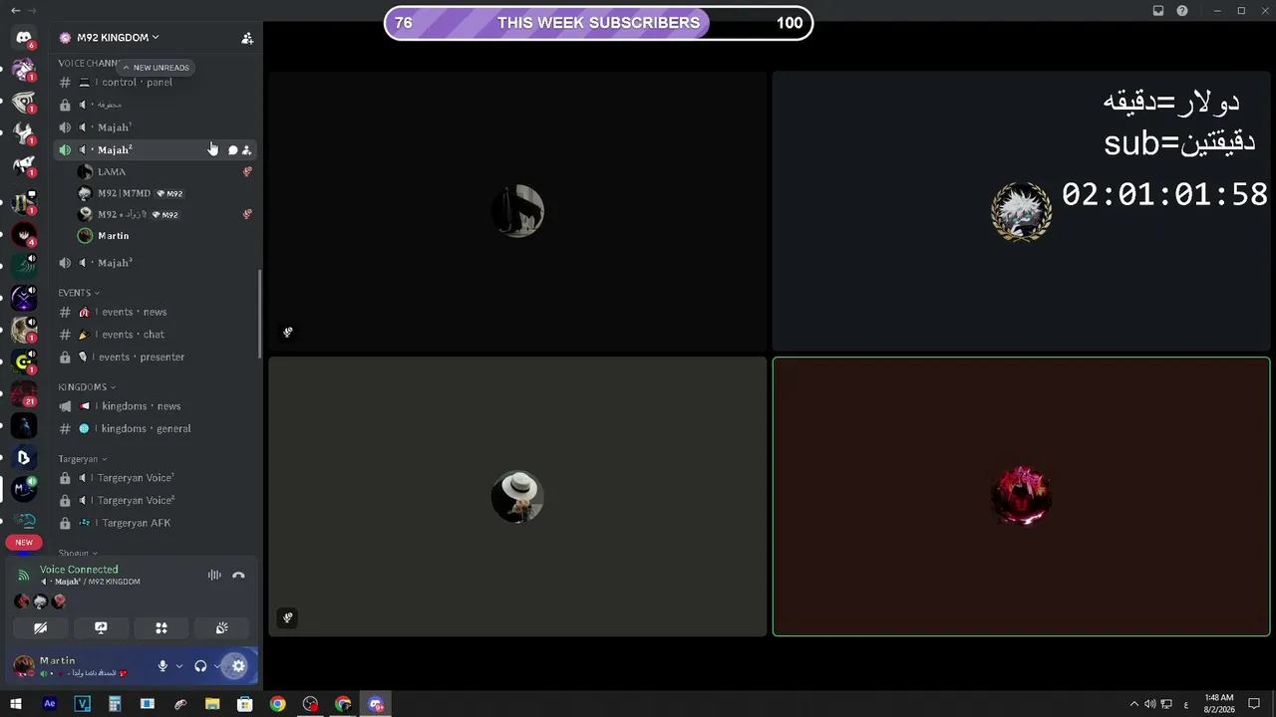Open the events • news channel
The width and height of the screenshot is (1276, 717).
pos(157,312)
